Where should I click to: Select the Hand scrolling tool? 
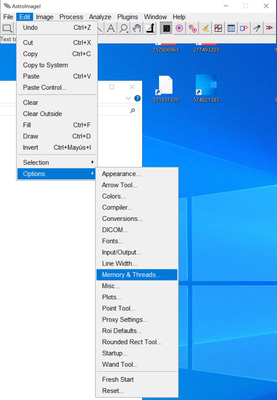[x=137, y=28]
